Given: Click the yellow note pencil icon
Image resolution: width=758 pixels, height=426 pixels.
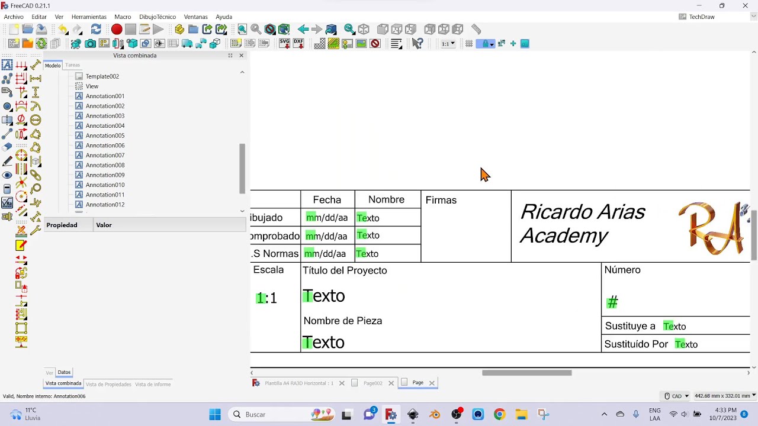Looking at the screenshot, I should tap(21, 246).
